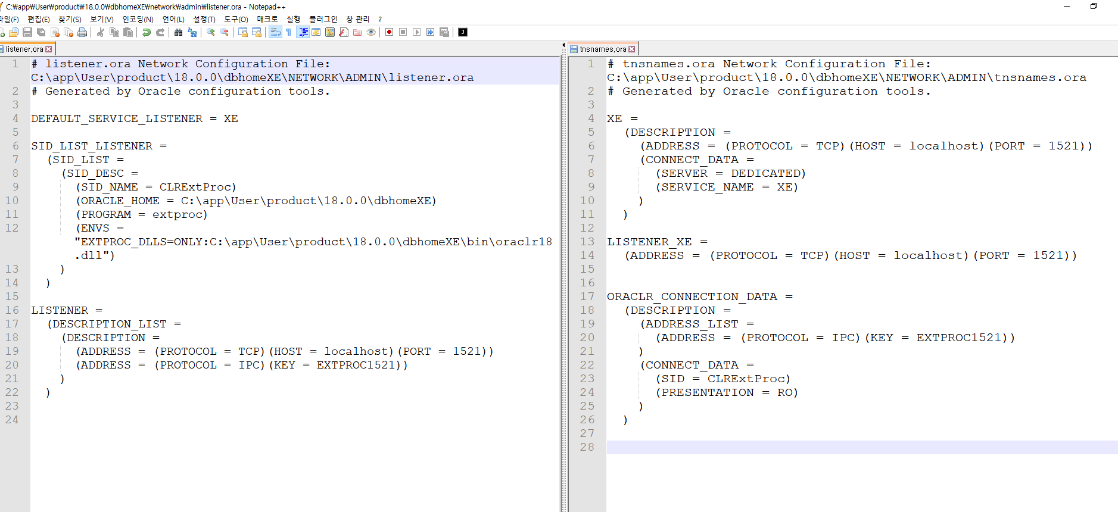Close the listener.ora tab

click(49, 49)
